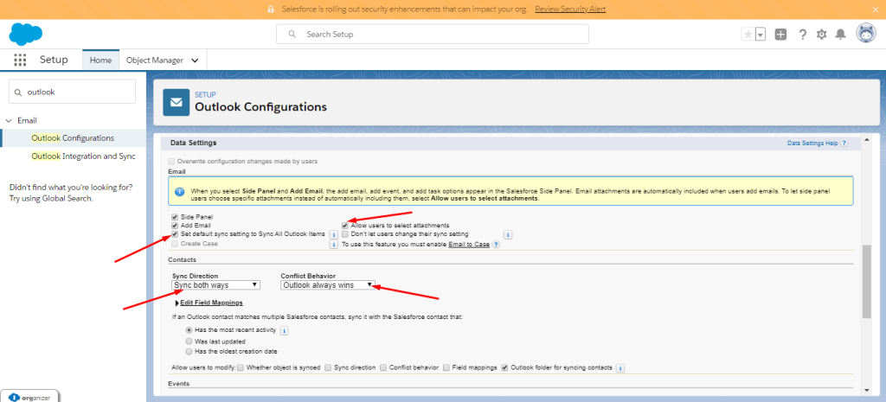Select the Was last updated radio option

189,341
